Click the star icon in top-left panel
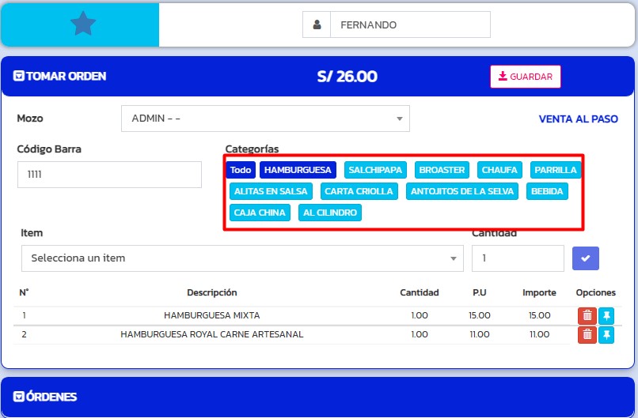638x418 pixels. point(82,24)
